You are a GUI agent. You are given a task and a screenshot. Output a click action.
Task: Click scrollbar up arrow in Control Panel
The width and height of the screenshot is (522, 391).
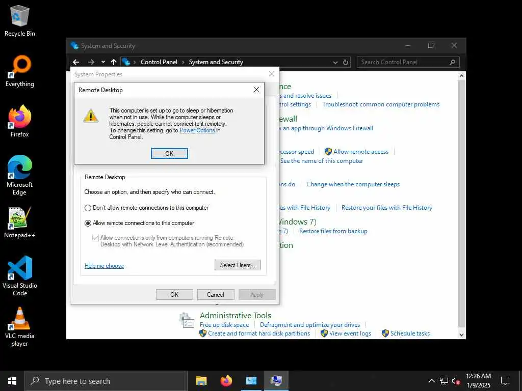[x=461, y=76]
